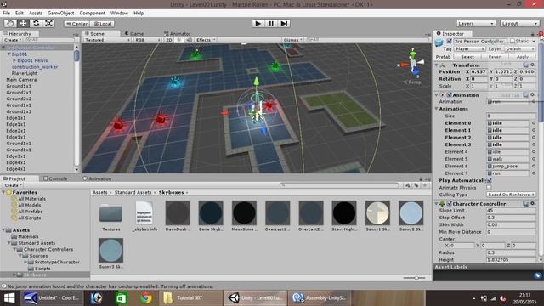Open the Textured draw mode dropdown
This screenshot has width=544, height=306.
pyautogui.click(x=108, y=40)
